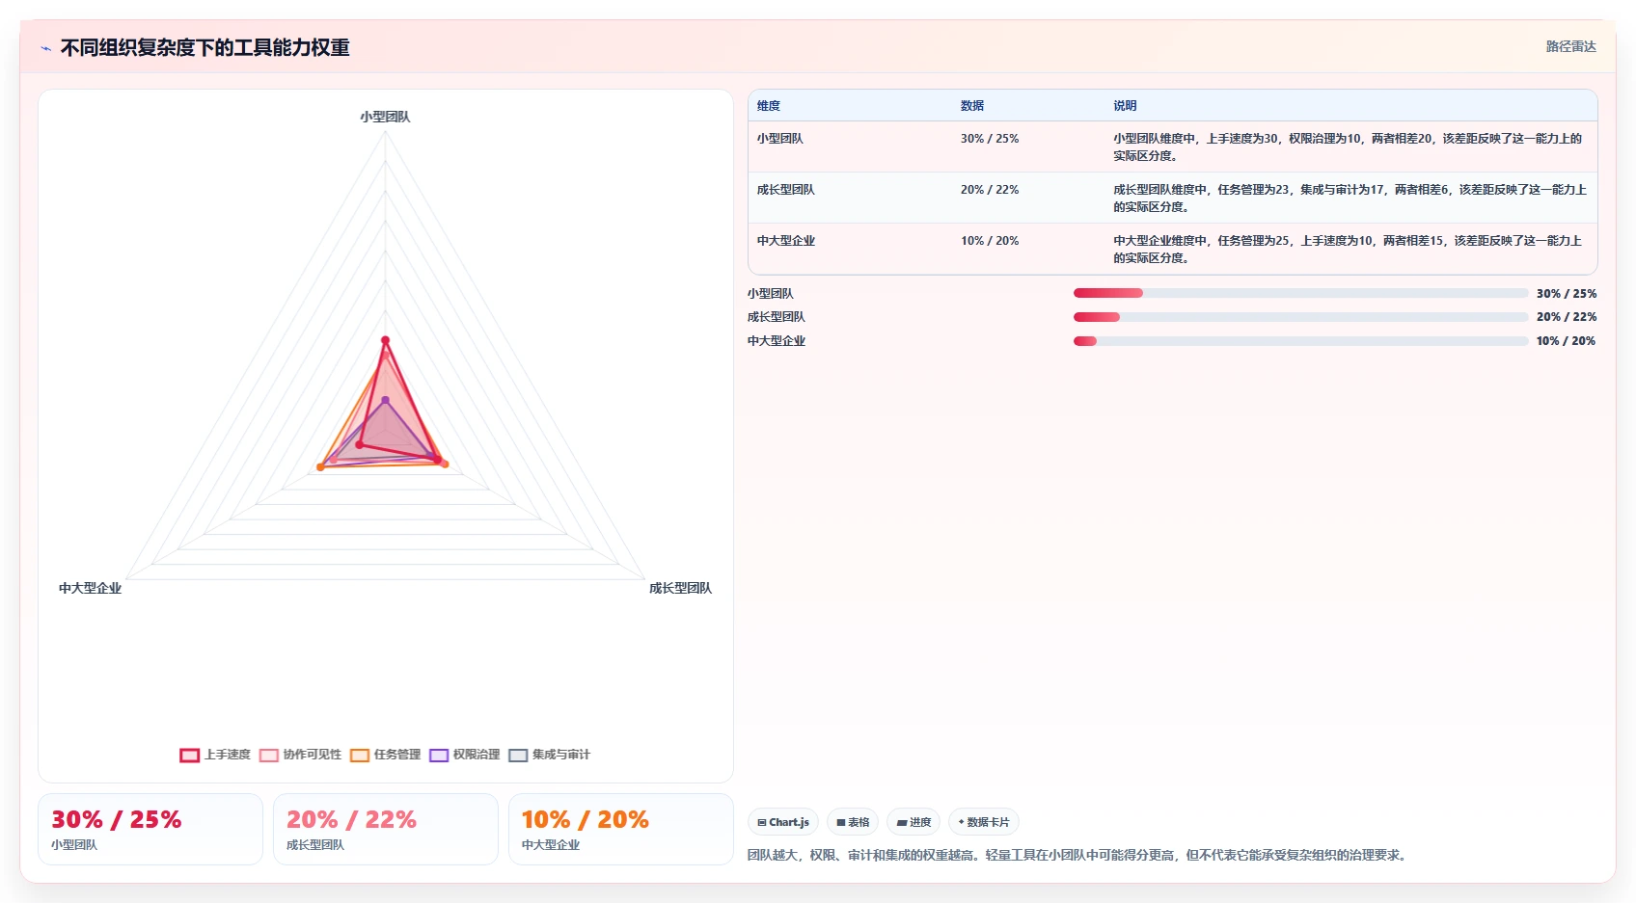Click the 数据卡片 tag chip
The width and height of the screenshot is (1636, 903).
(x=984, y=822)
